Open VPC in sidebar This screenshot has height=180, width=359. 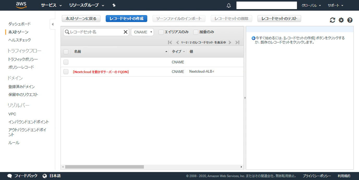[12, 114]
